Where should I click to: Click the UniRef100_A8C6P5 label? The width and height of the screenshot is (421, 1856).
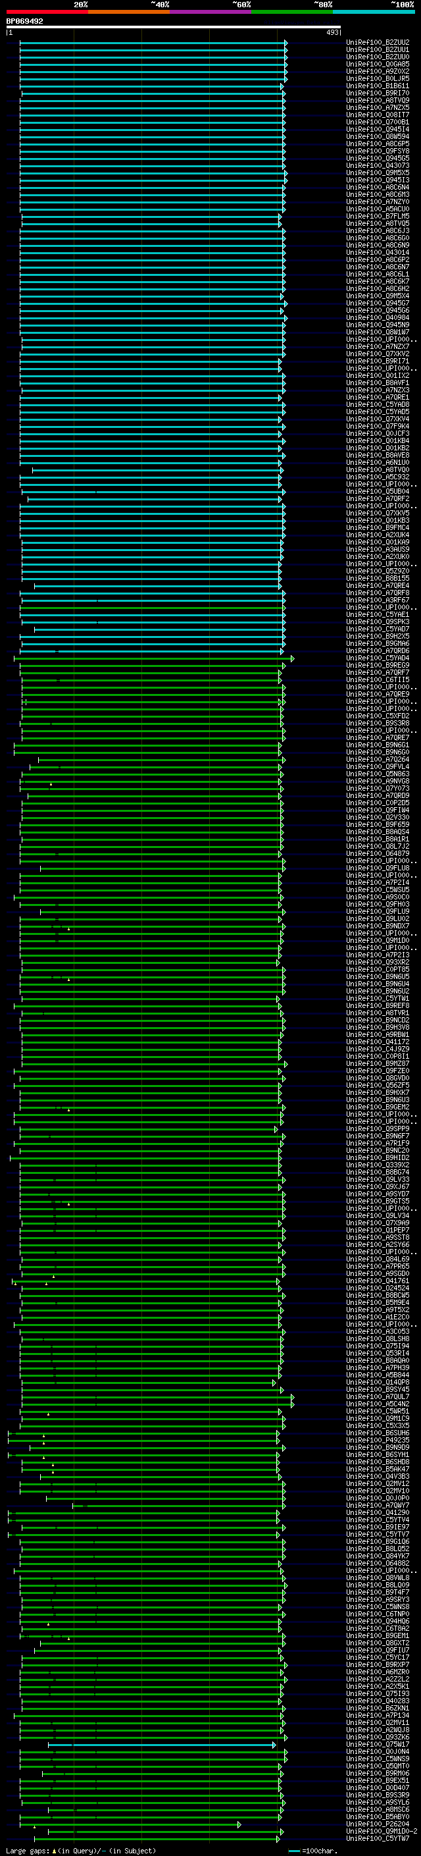[378, 144]
